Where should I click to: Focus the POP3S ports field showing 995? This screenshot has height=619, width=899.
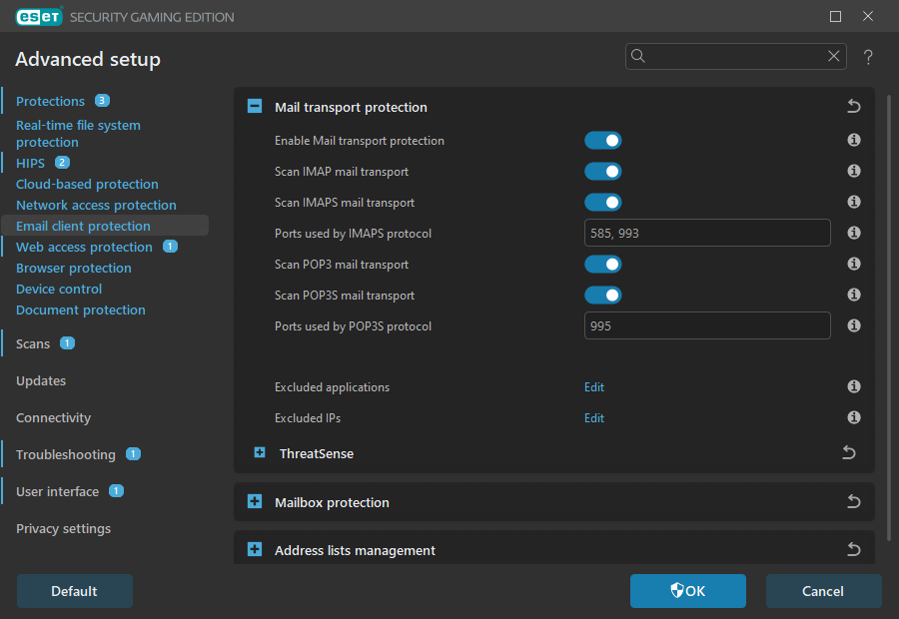[707, 325]
